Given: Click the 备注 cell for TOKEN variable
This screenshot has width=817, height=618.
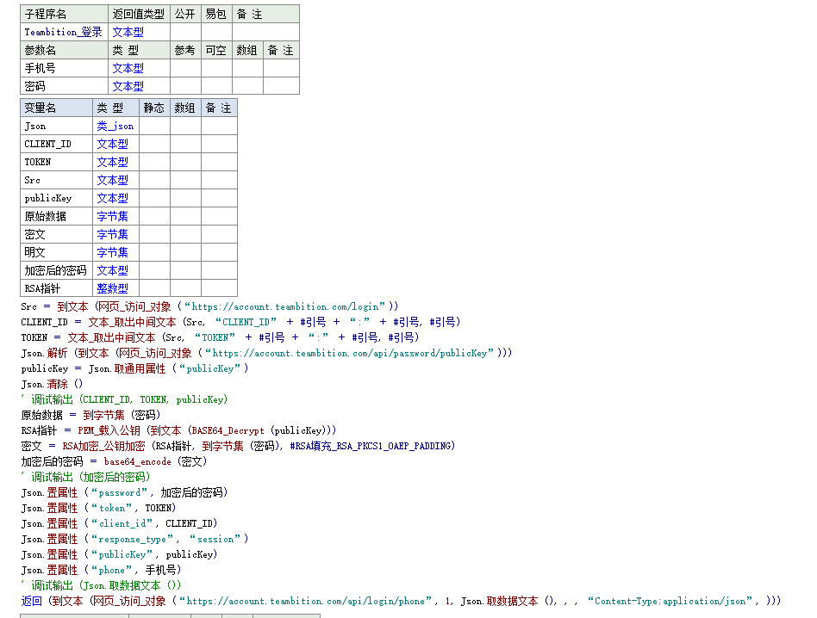Looking at the screenshot, I should pos(219,162).
